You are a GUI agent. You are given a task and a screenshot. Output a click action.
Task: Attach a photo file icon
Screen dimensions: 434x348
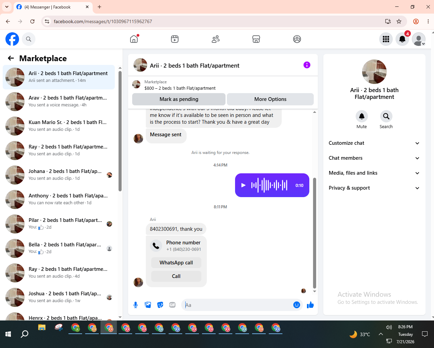click(148, 305)
